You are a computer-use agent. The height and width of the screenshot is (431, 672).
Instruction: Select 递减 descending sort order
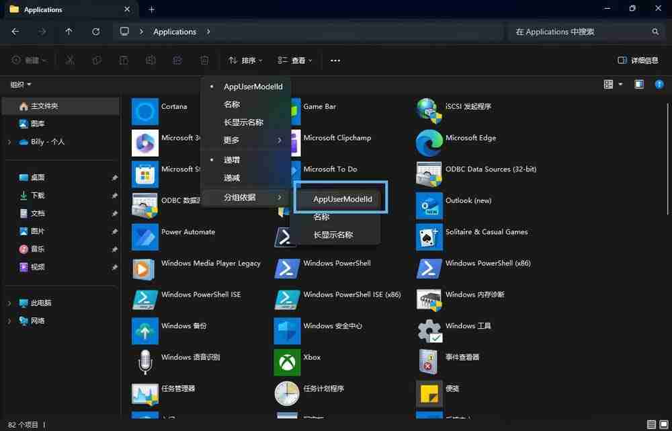[231, 178]
